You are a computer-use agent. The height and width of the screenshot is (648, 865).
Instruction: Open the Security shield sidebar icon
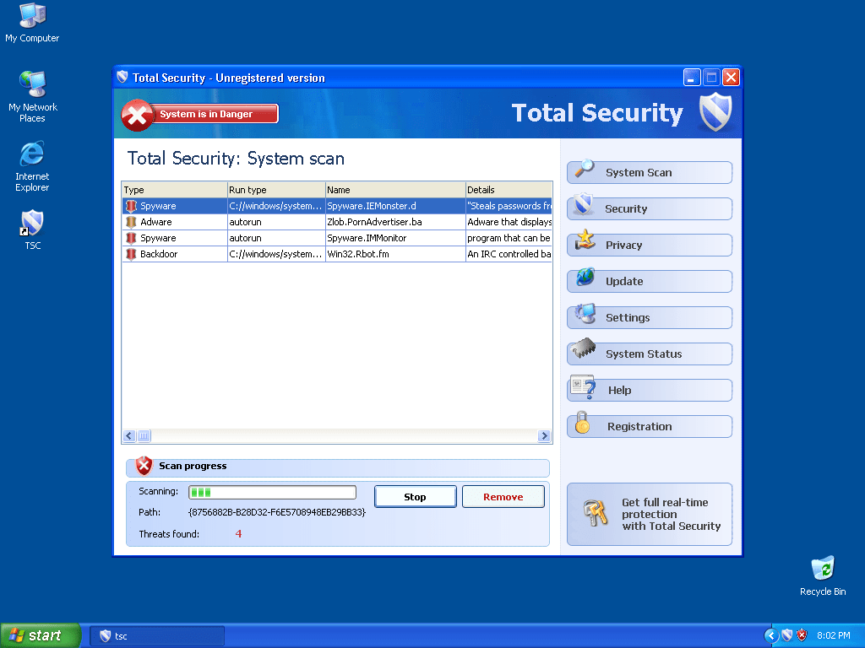pyautogui.click(x=583, y=205)
